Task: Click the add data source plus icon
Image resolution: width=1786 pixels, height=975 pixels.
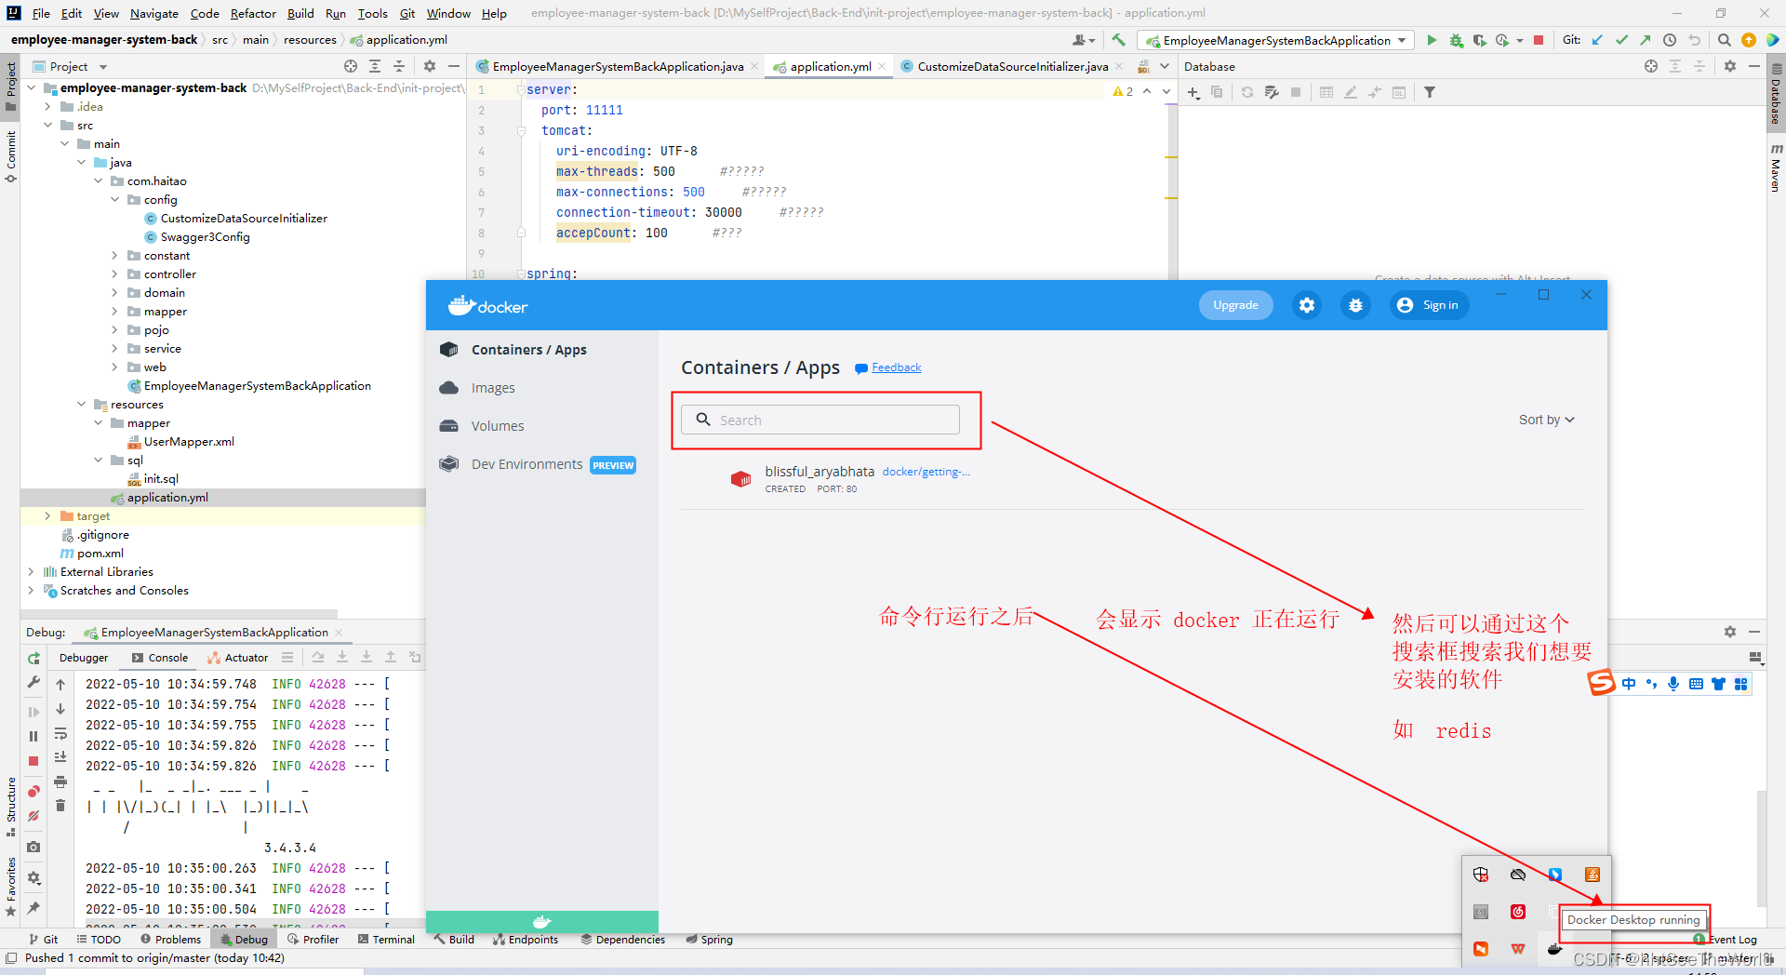Action: coord(1193,92)
